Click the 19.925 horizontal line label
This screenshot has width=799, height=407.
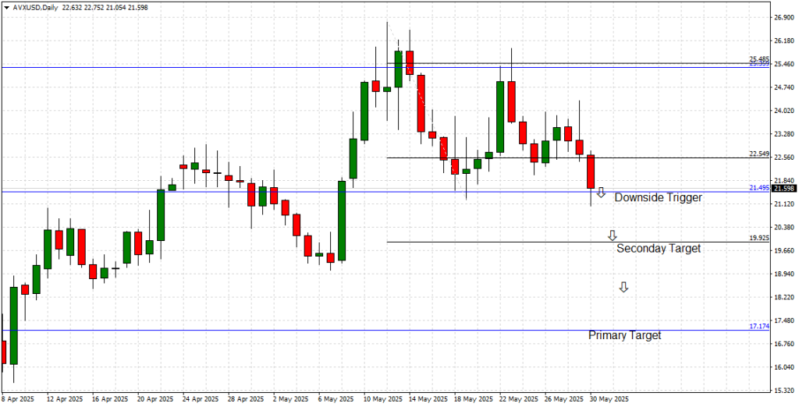[758, 238]
